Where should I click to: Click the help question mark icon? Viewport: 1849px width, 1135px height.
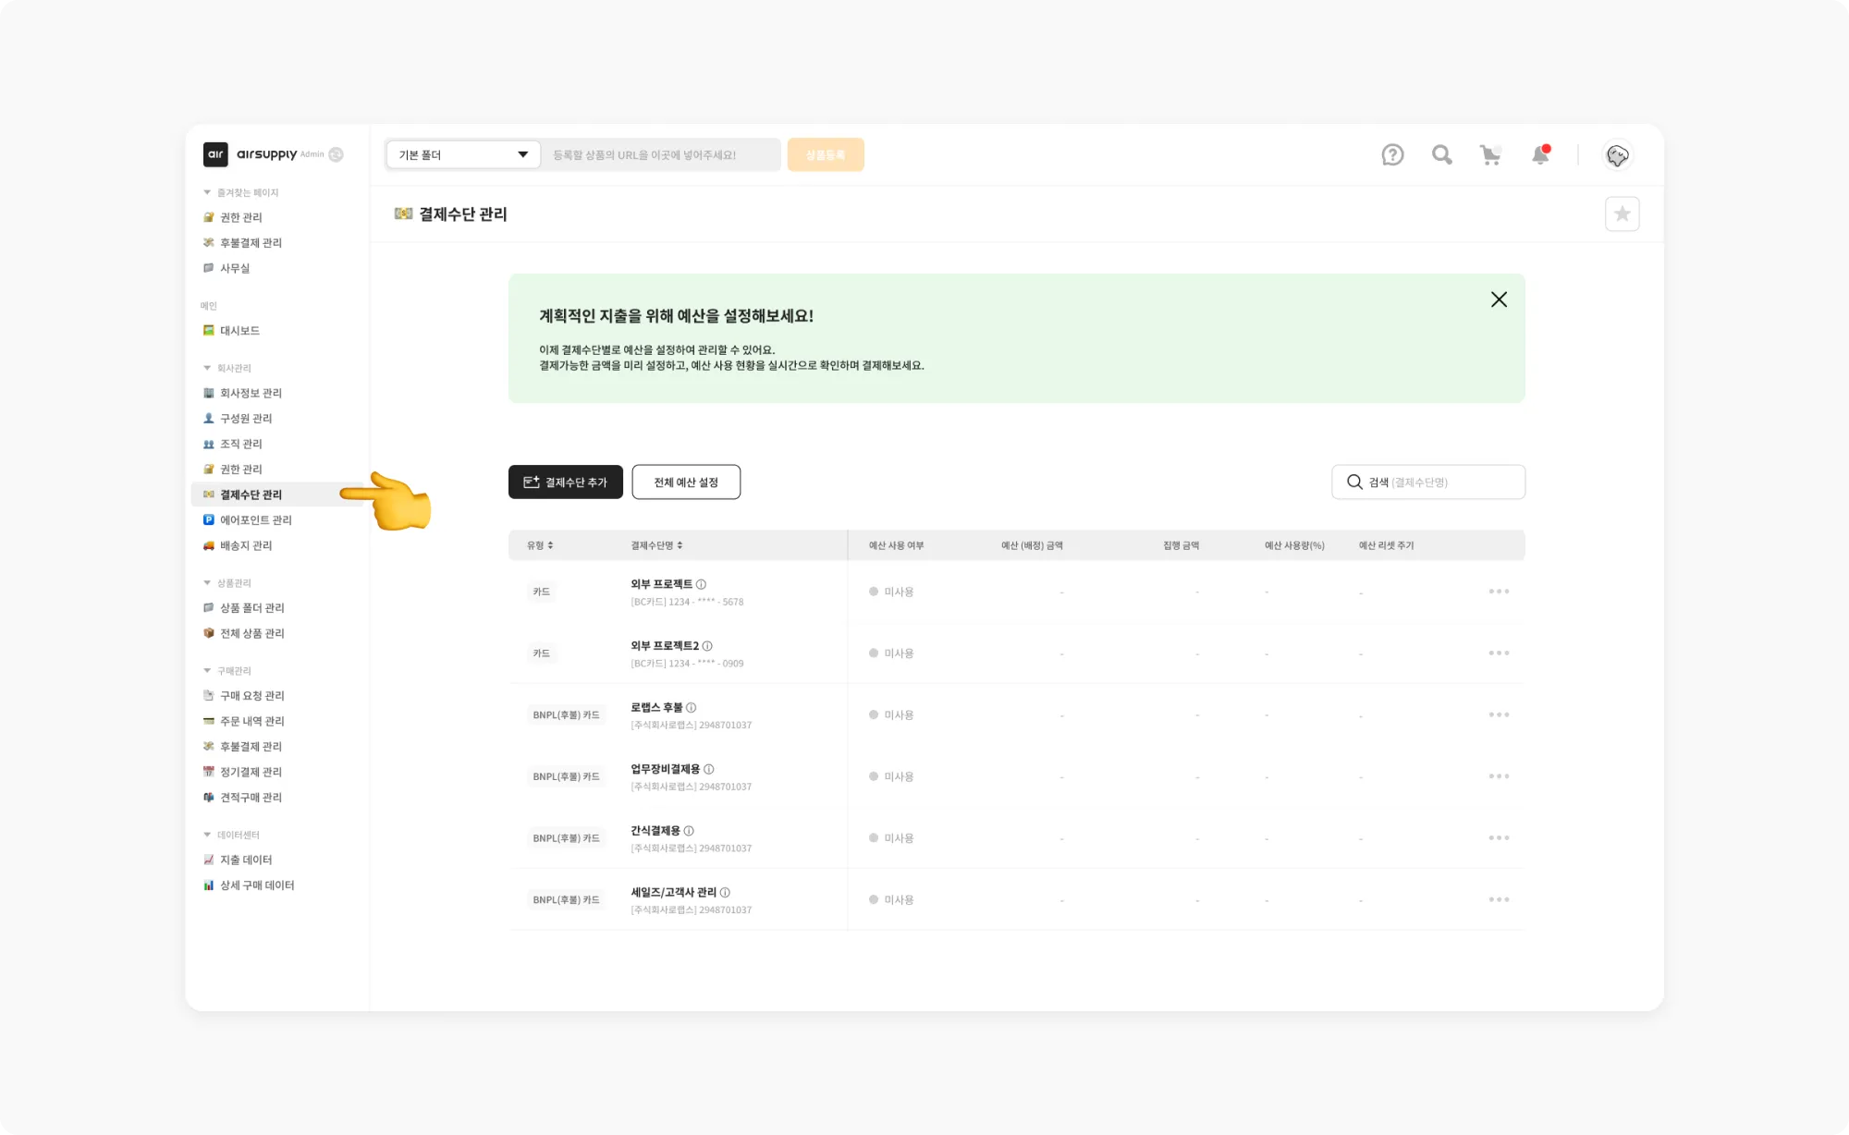click(1392, 155)
